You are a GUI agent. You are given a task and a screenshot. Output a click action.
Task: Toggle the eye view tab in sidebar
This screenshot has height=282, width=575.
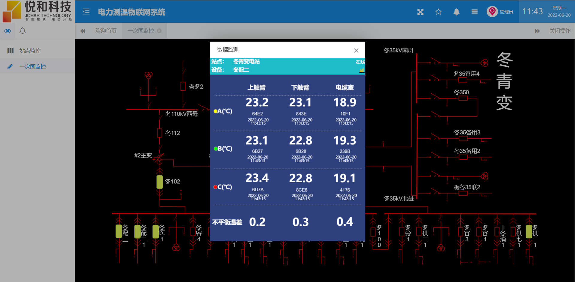pyautogui.click(x=8, y=31)
